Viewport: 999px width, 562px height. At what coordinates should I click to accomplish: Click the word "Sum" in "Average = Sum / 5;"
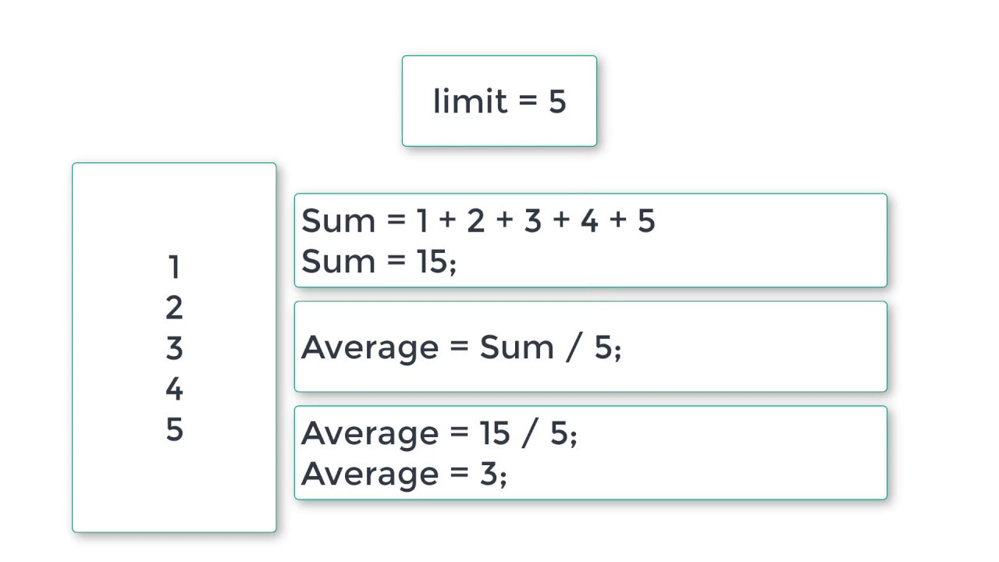pyautogui.click(x=516, y=347)
